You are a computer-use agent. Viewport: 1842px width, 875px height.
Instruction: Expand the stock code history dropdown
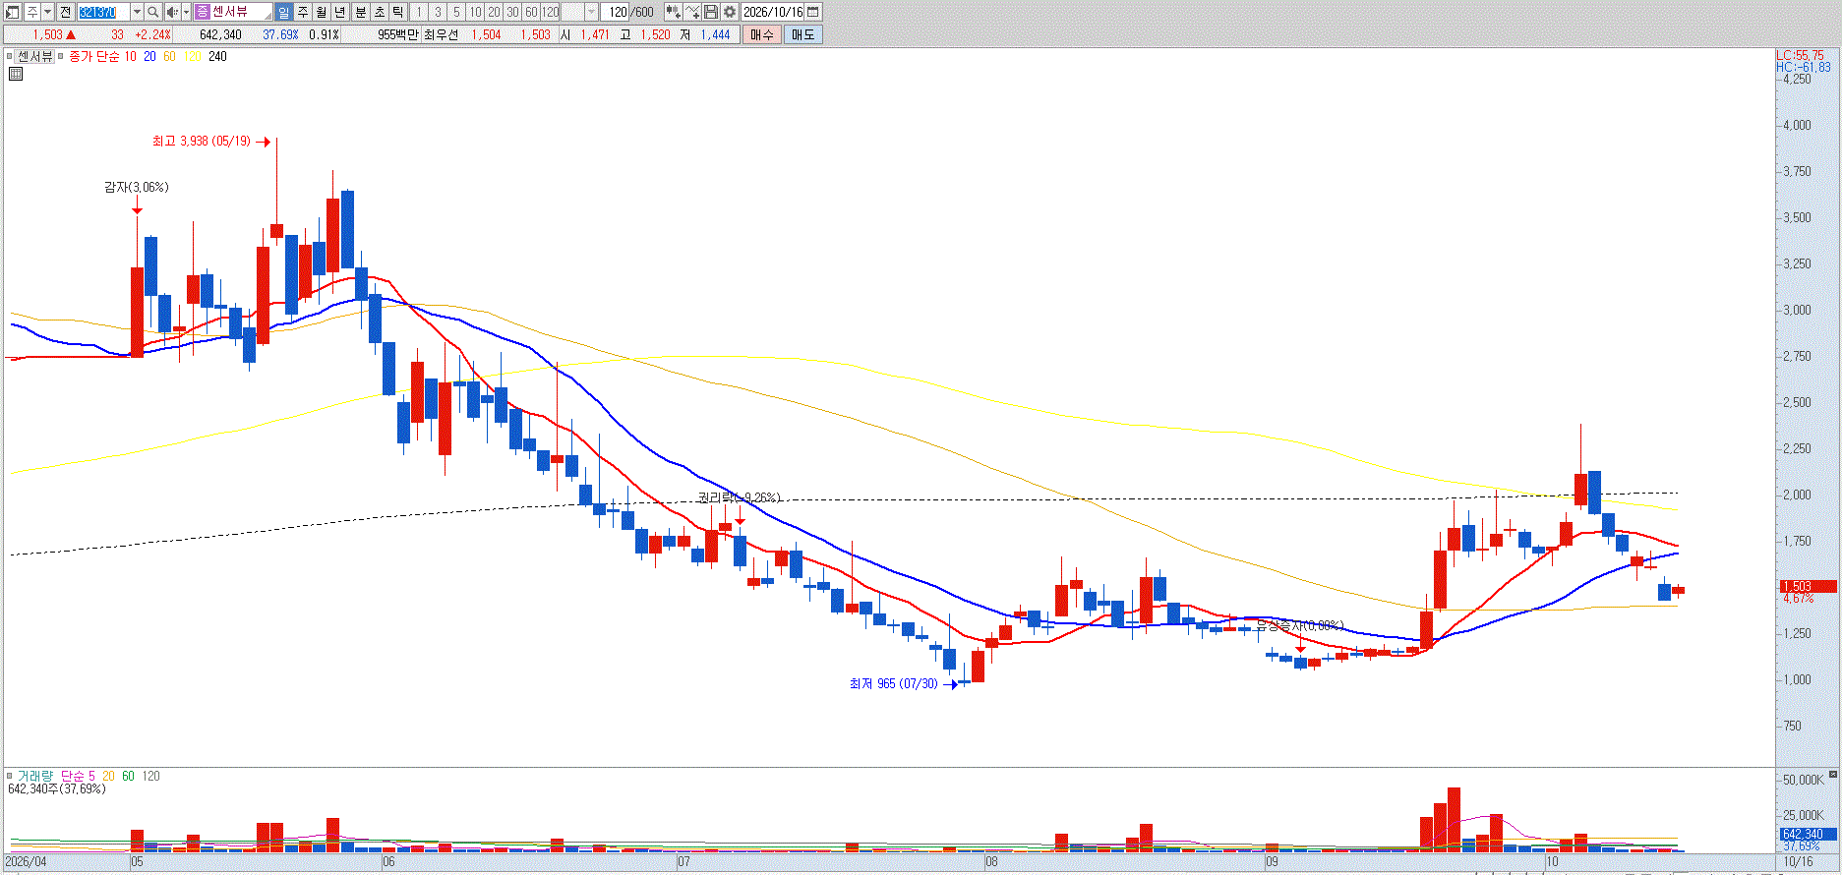[x=137, y=12]
